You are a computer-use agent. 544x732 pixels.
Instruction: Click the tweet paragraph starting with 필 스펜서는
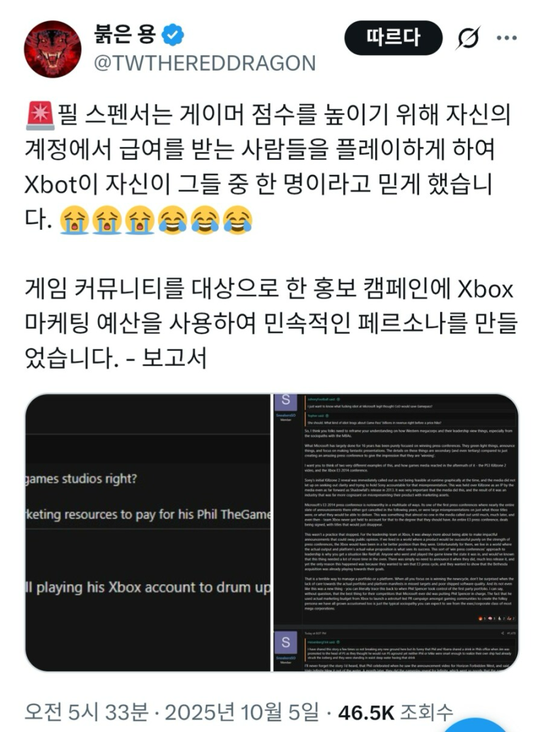tap(269, 167)
